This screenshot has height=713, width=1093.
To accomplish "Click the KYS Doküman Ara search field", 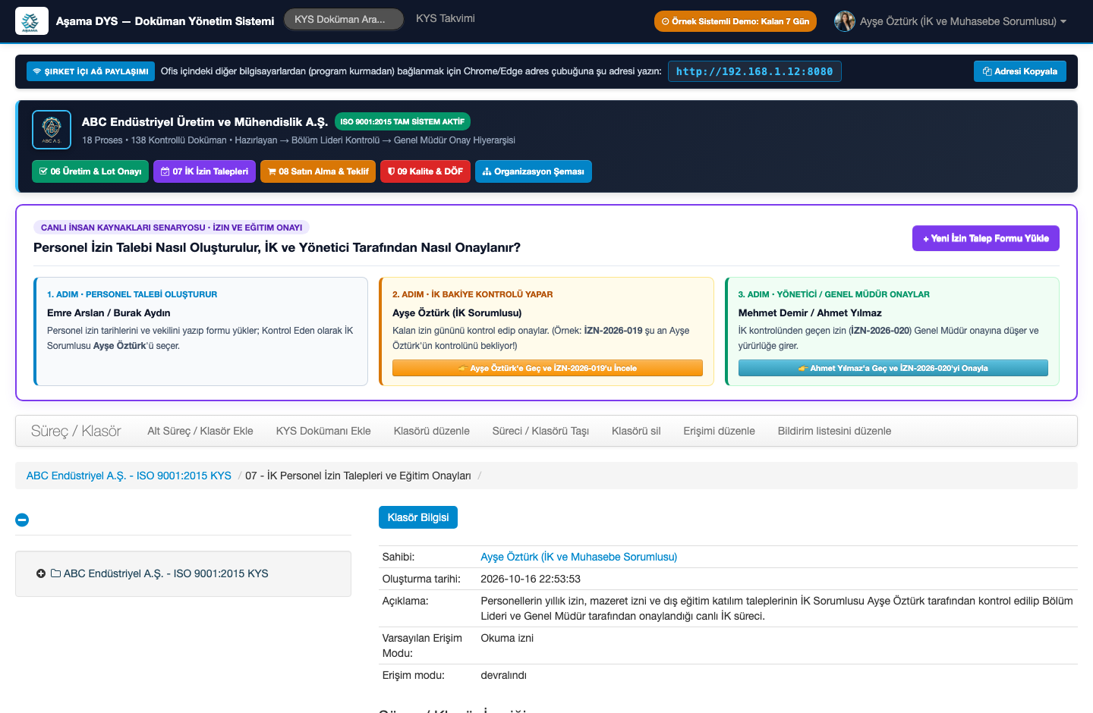I will [x=345, y=20].
